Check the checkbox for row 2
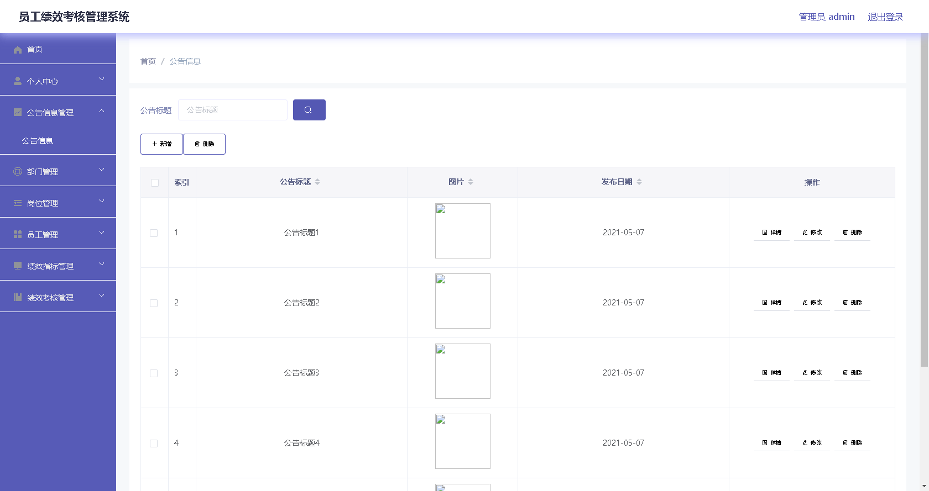The height and width of the screenshot is (491, 929). click(154, 303)
